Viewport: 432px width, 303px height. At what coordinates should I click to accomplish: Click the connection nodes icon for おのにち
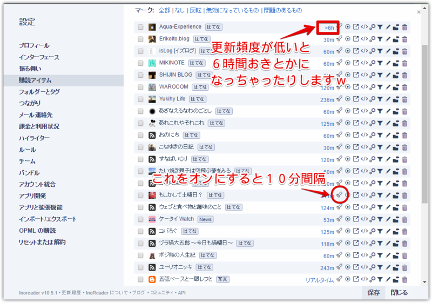click(x=372, y=135)
